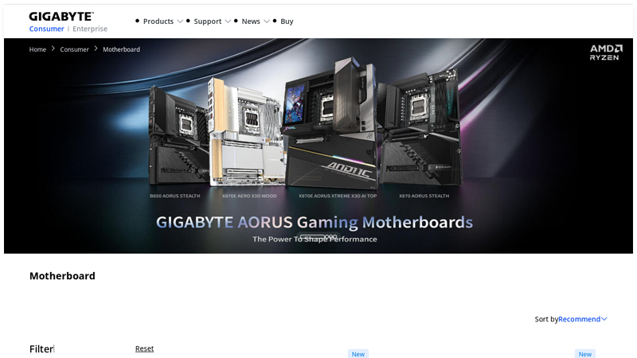Expand the Support menu chevron
The image size is (637, 358).
click(228, 21)
